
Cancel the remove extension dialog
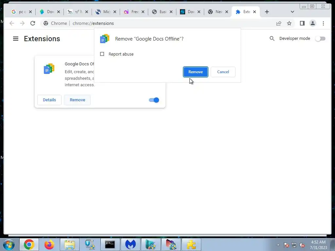pos(223,72)
